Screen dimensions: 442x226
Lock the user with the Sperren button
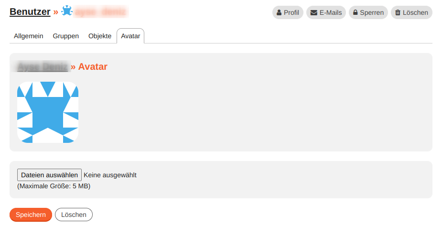tap(368, 12)
